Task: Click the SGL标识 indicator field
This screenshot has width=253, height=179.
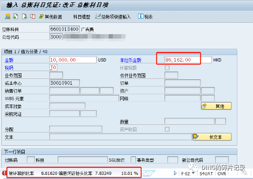Action: [133, 160]
